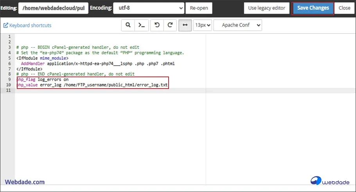The width and height of the screenshot is (356, 192).
Task: Click the file path input field
Action: pyautogui.click(x=53, y=8)
